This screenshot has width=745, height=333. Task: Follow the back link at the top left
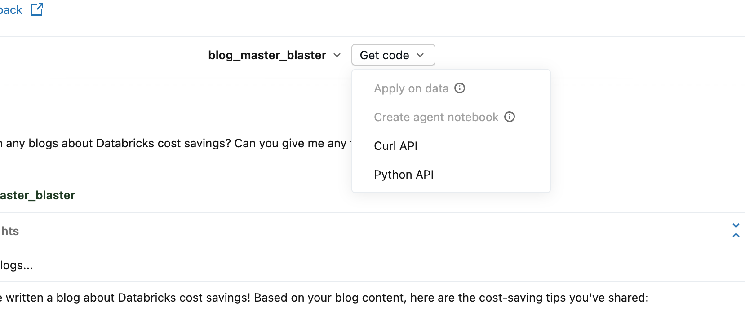[11, 10]
